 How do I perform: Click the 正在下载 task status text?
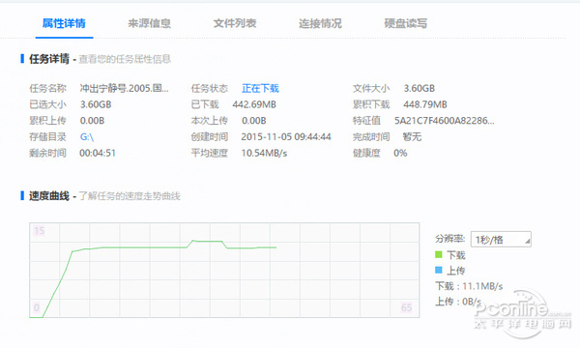point(260,88)
